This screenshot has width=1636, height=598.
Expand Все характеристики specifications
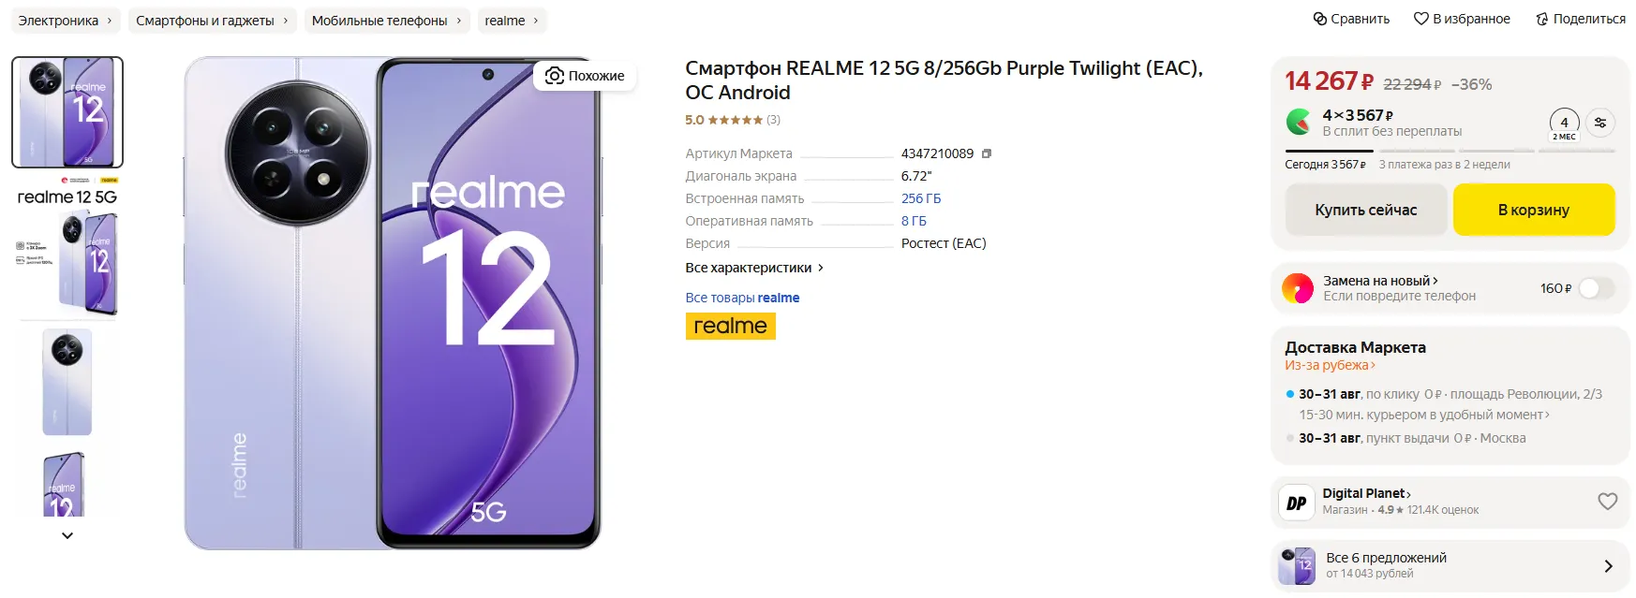(754, 268)
